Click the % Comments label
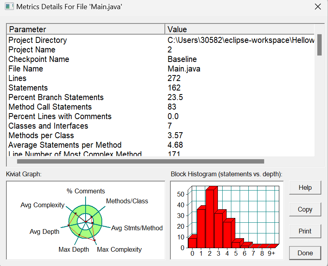Viewport: 328px width, 266px height. click(x=86, y=191)
